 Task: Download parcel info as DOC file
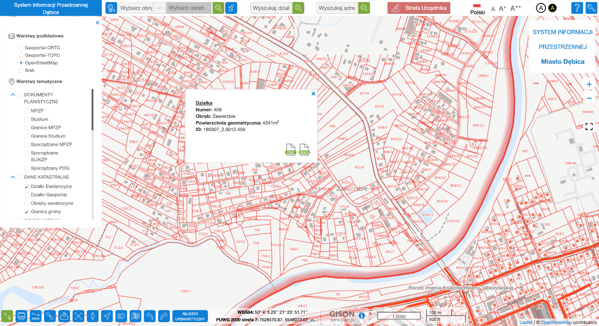(291, 149)
